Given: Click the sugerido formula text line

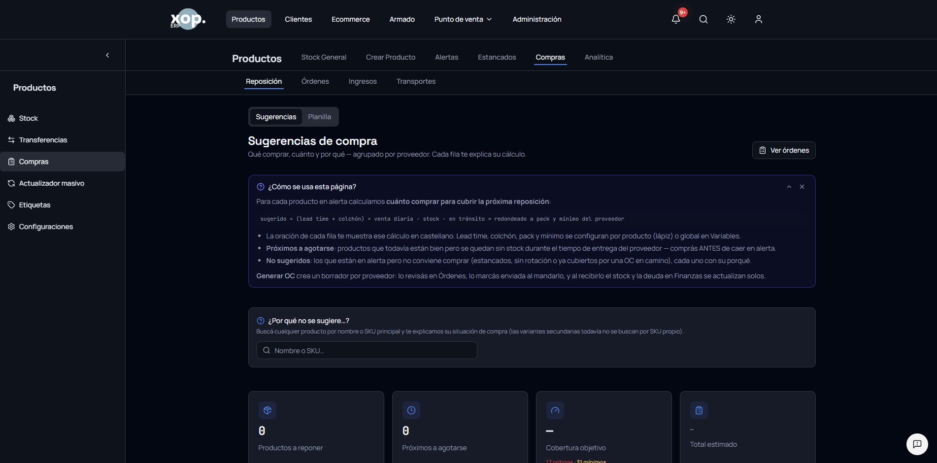Looking at the screenshot, I should [442, 219].
